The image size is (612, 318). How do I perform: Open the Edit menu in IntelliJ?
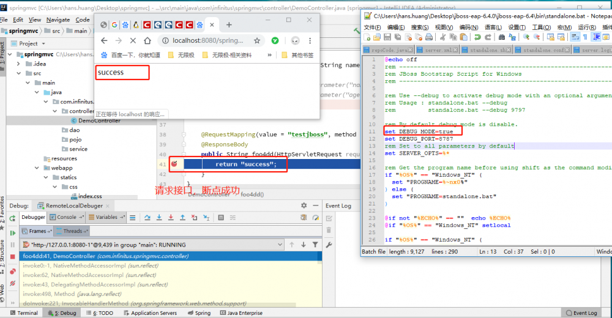(18, 20)
